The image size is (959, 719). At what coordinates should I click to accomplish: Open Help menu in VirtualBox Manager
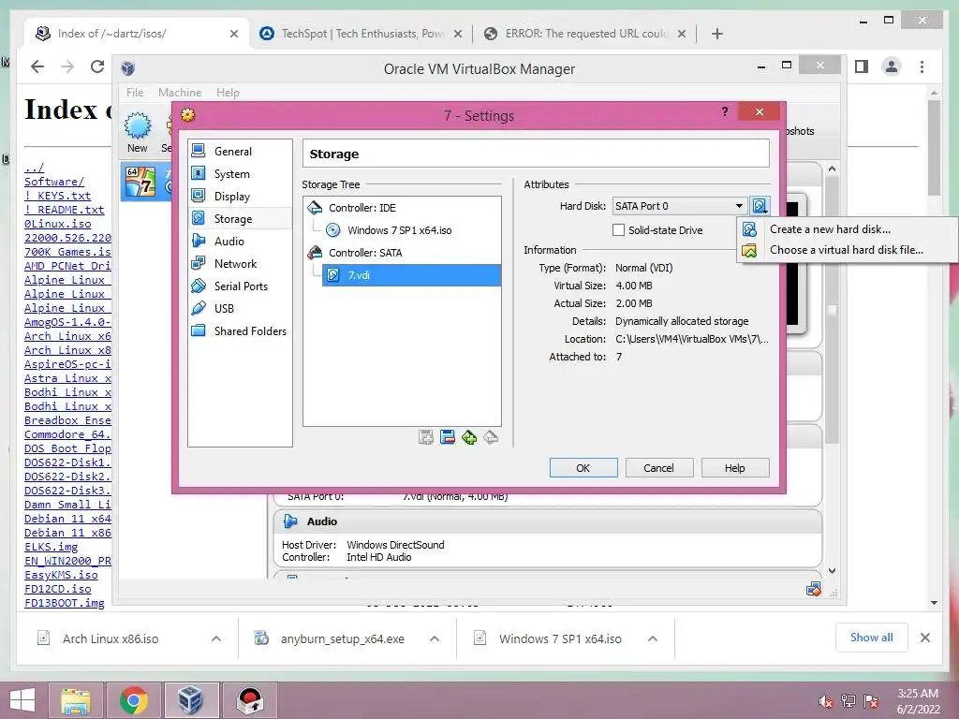point(228,93)
